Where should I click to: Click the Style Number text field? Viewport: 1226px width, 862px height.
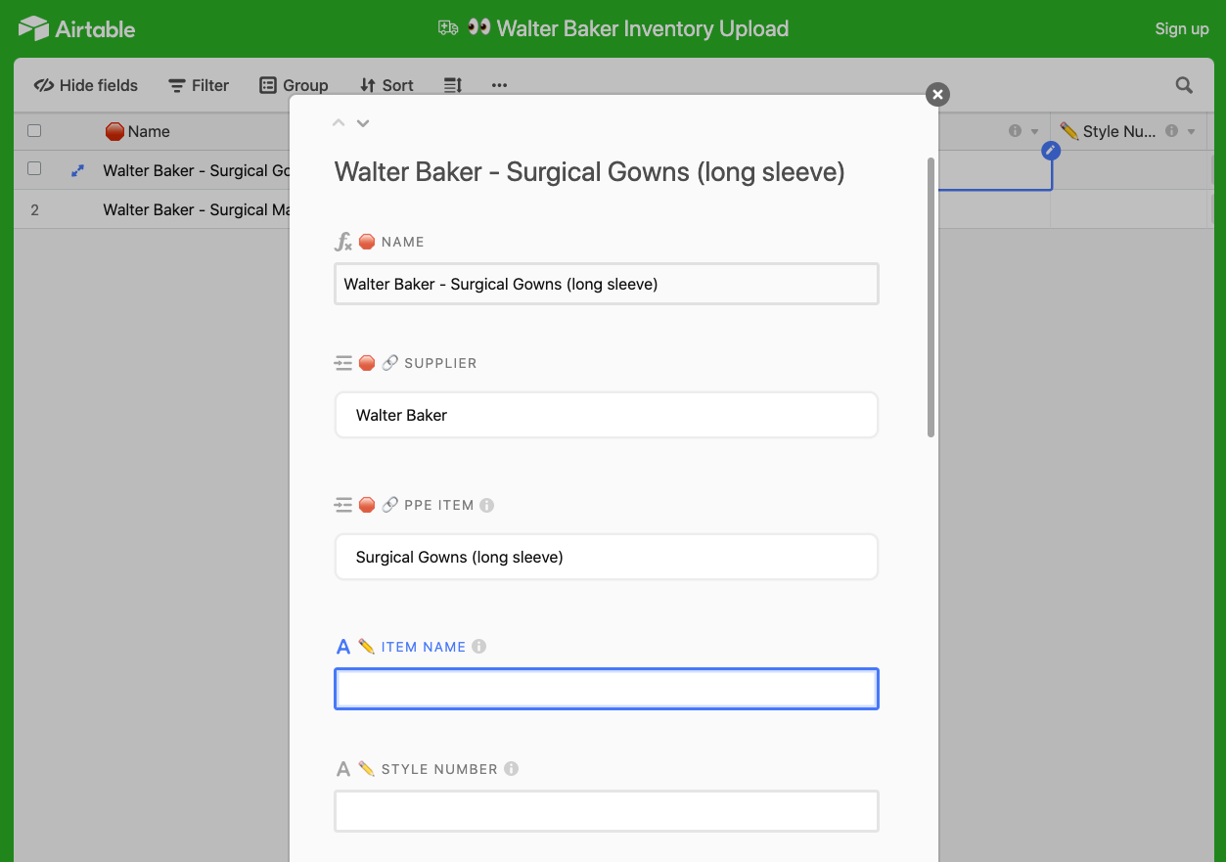(x=607, y=811)
